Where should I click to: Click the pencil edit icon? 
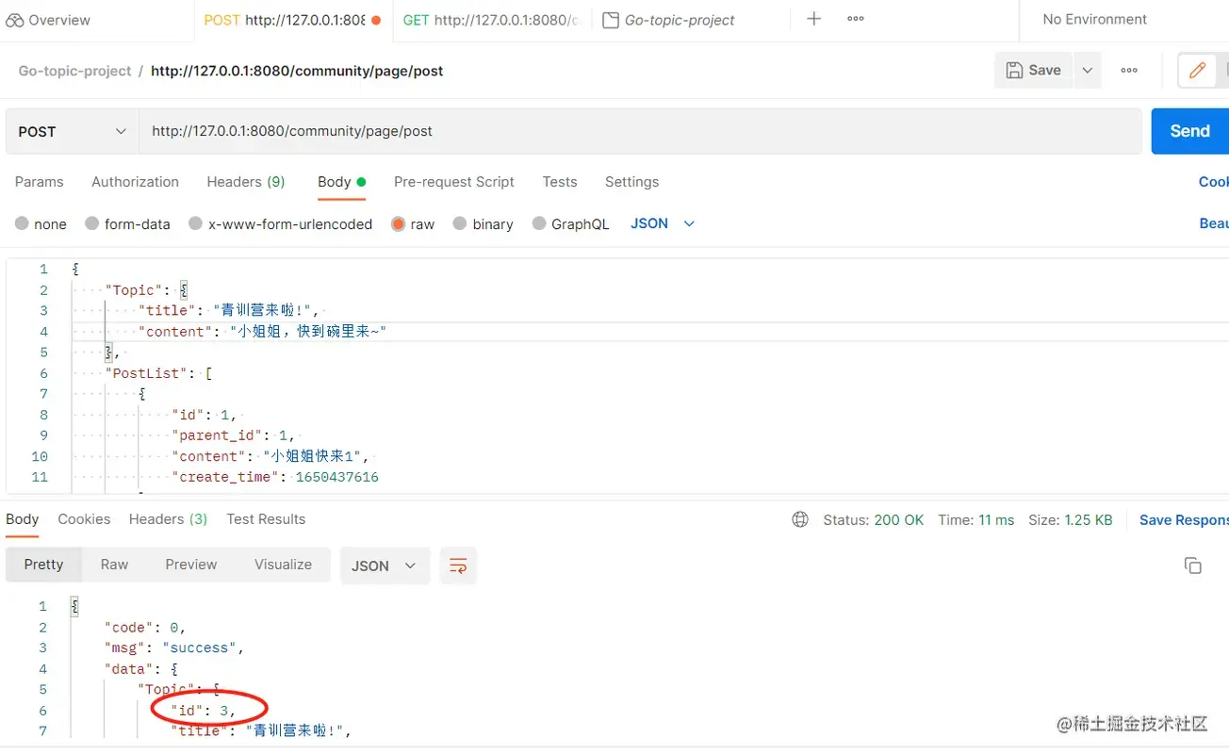click(1198, 71)
